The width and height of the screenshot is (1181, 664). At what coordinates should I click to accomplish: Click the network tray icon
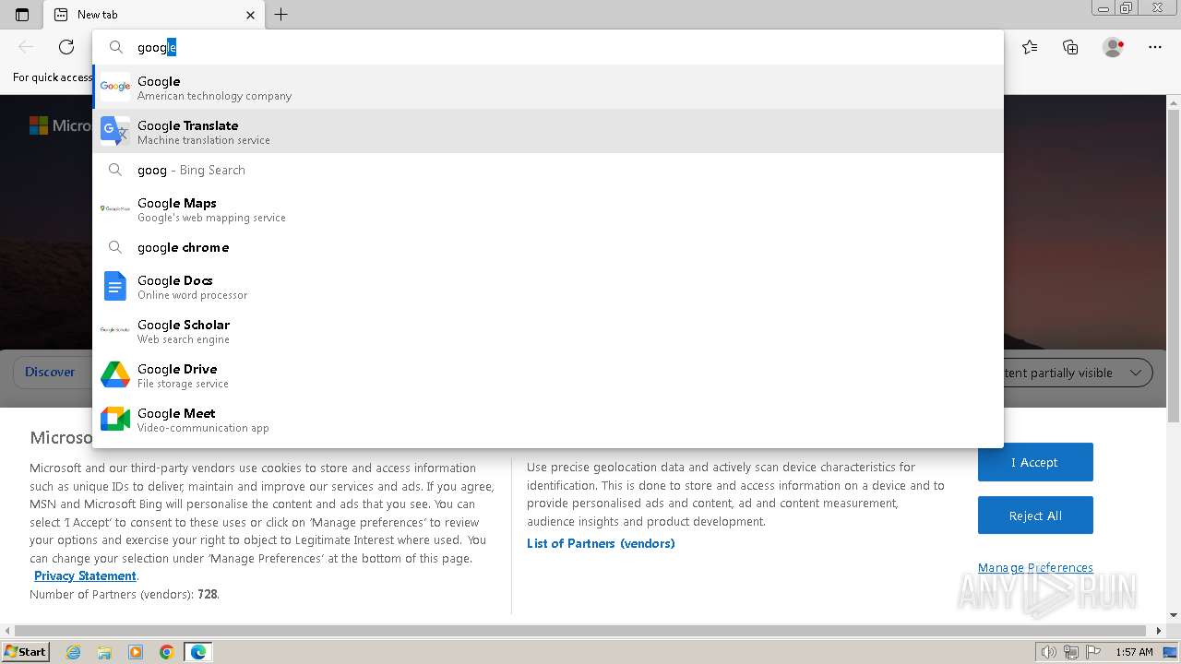1072,652
